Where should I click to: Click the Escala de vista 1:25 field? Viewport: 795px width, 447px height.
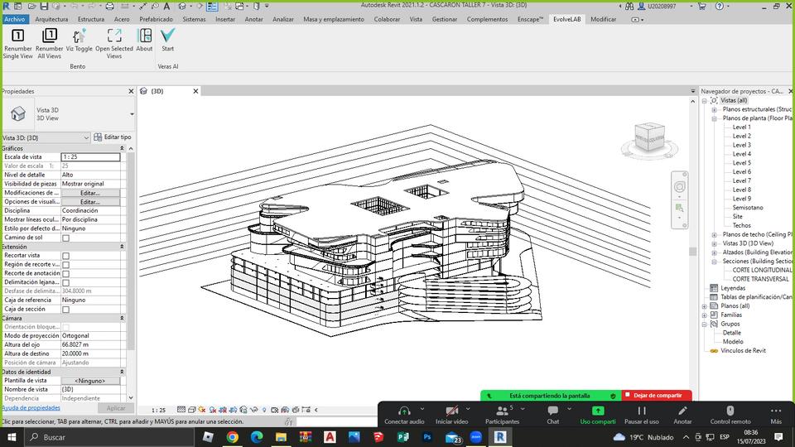coord(91,157)
